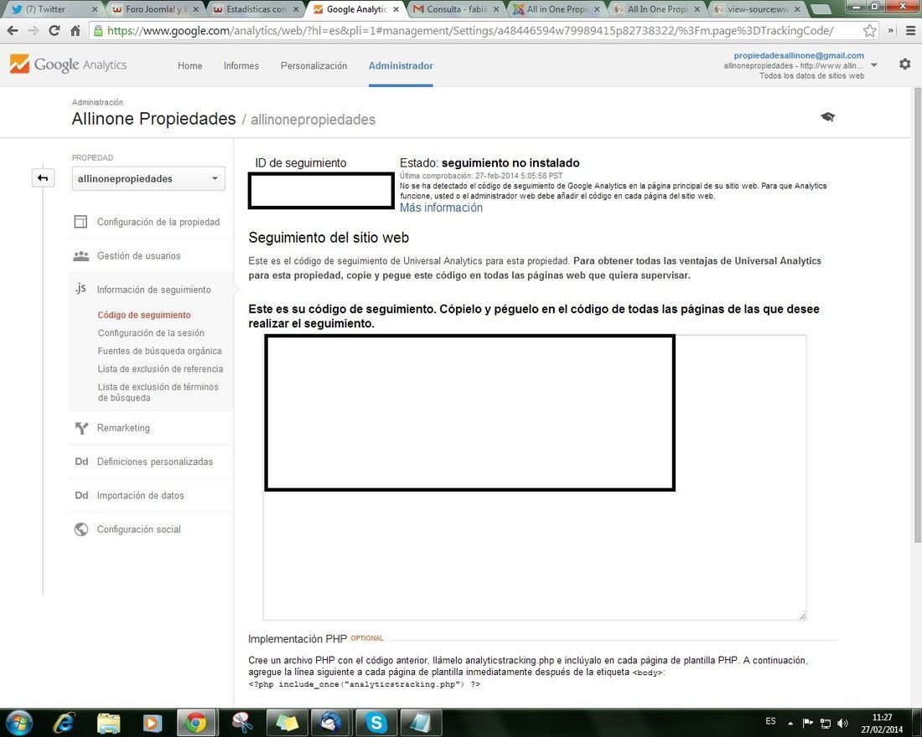
Task: Switch to the view-source browser tab
Action: (758, 9)
